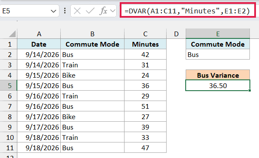
Task: Click the Minutes cell showing 42
Action: pos(145,54)
